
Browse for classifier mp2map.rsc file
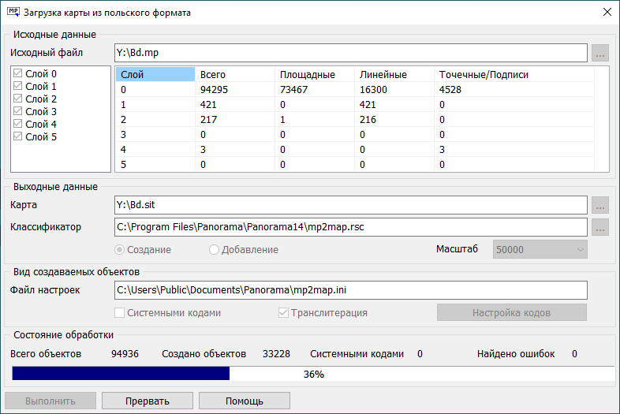tap(600, 227)
